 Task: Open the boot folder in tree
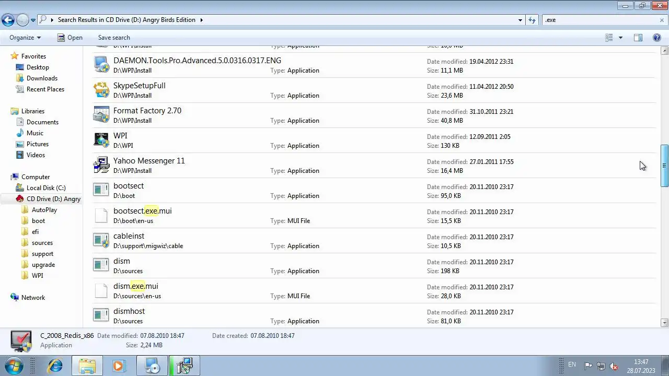(38, 221)
